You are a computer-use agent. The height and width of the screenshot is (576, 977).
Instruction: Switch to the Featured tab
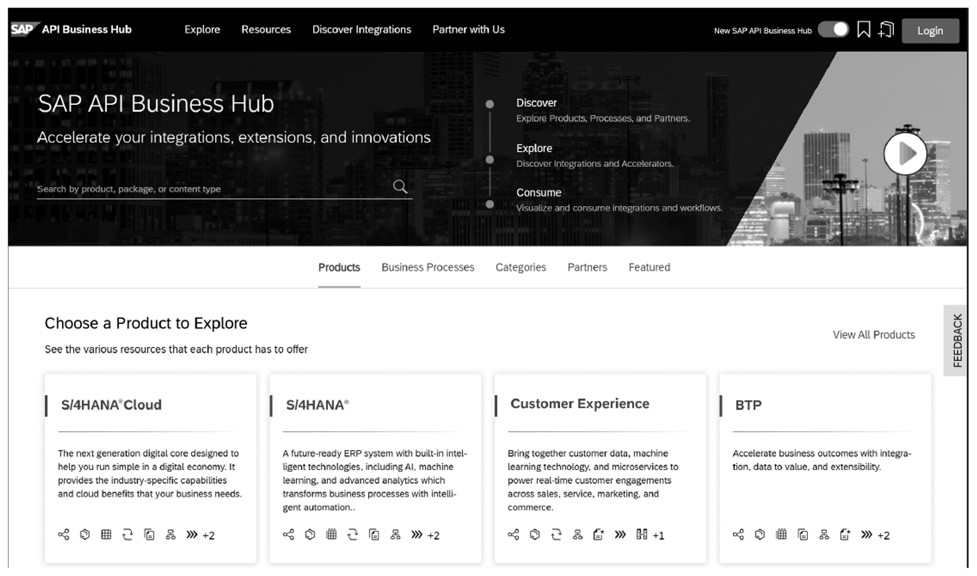pyautogui.click(x=649, y=268)
